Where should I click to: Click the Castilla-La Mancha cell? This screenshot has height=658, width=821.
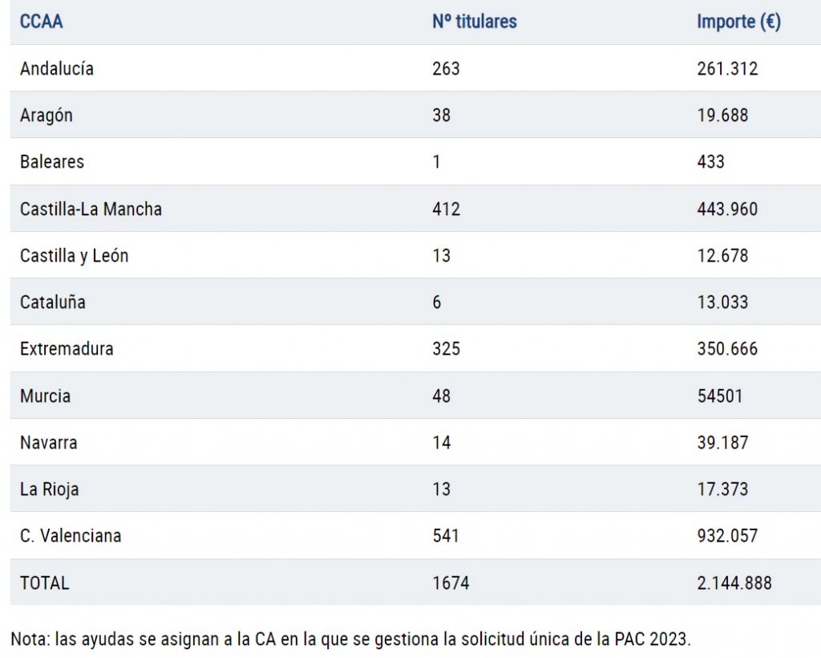pos(91,209)
